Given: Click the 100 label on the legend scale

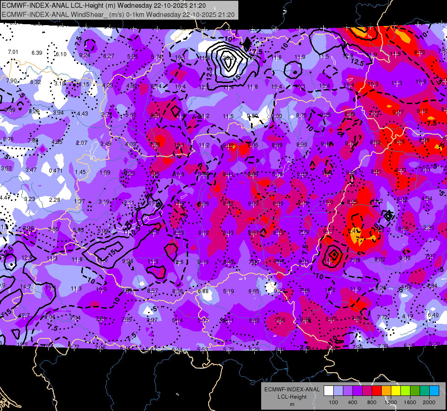Looking at the screenshot, I should click(333, 402).
